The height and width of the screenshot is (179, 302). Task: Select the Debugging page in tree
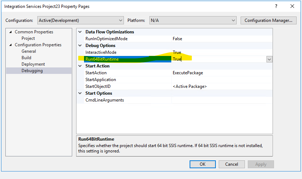(39, 71)
